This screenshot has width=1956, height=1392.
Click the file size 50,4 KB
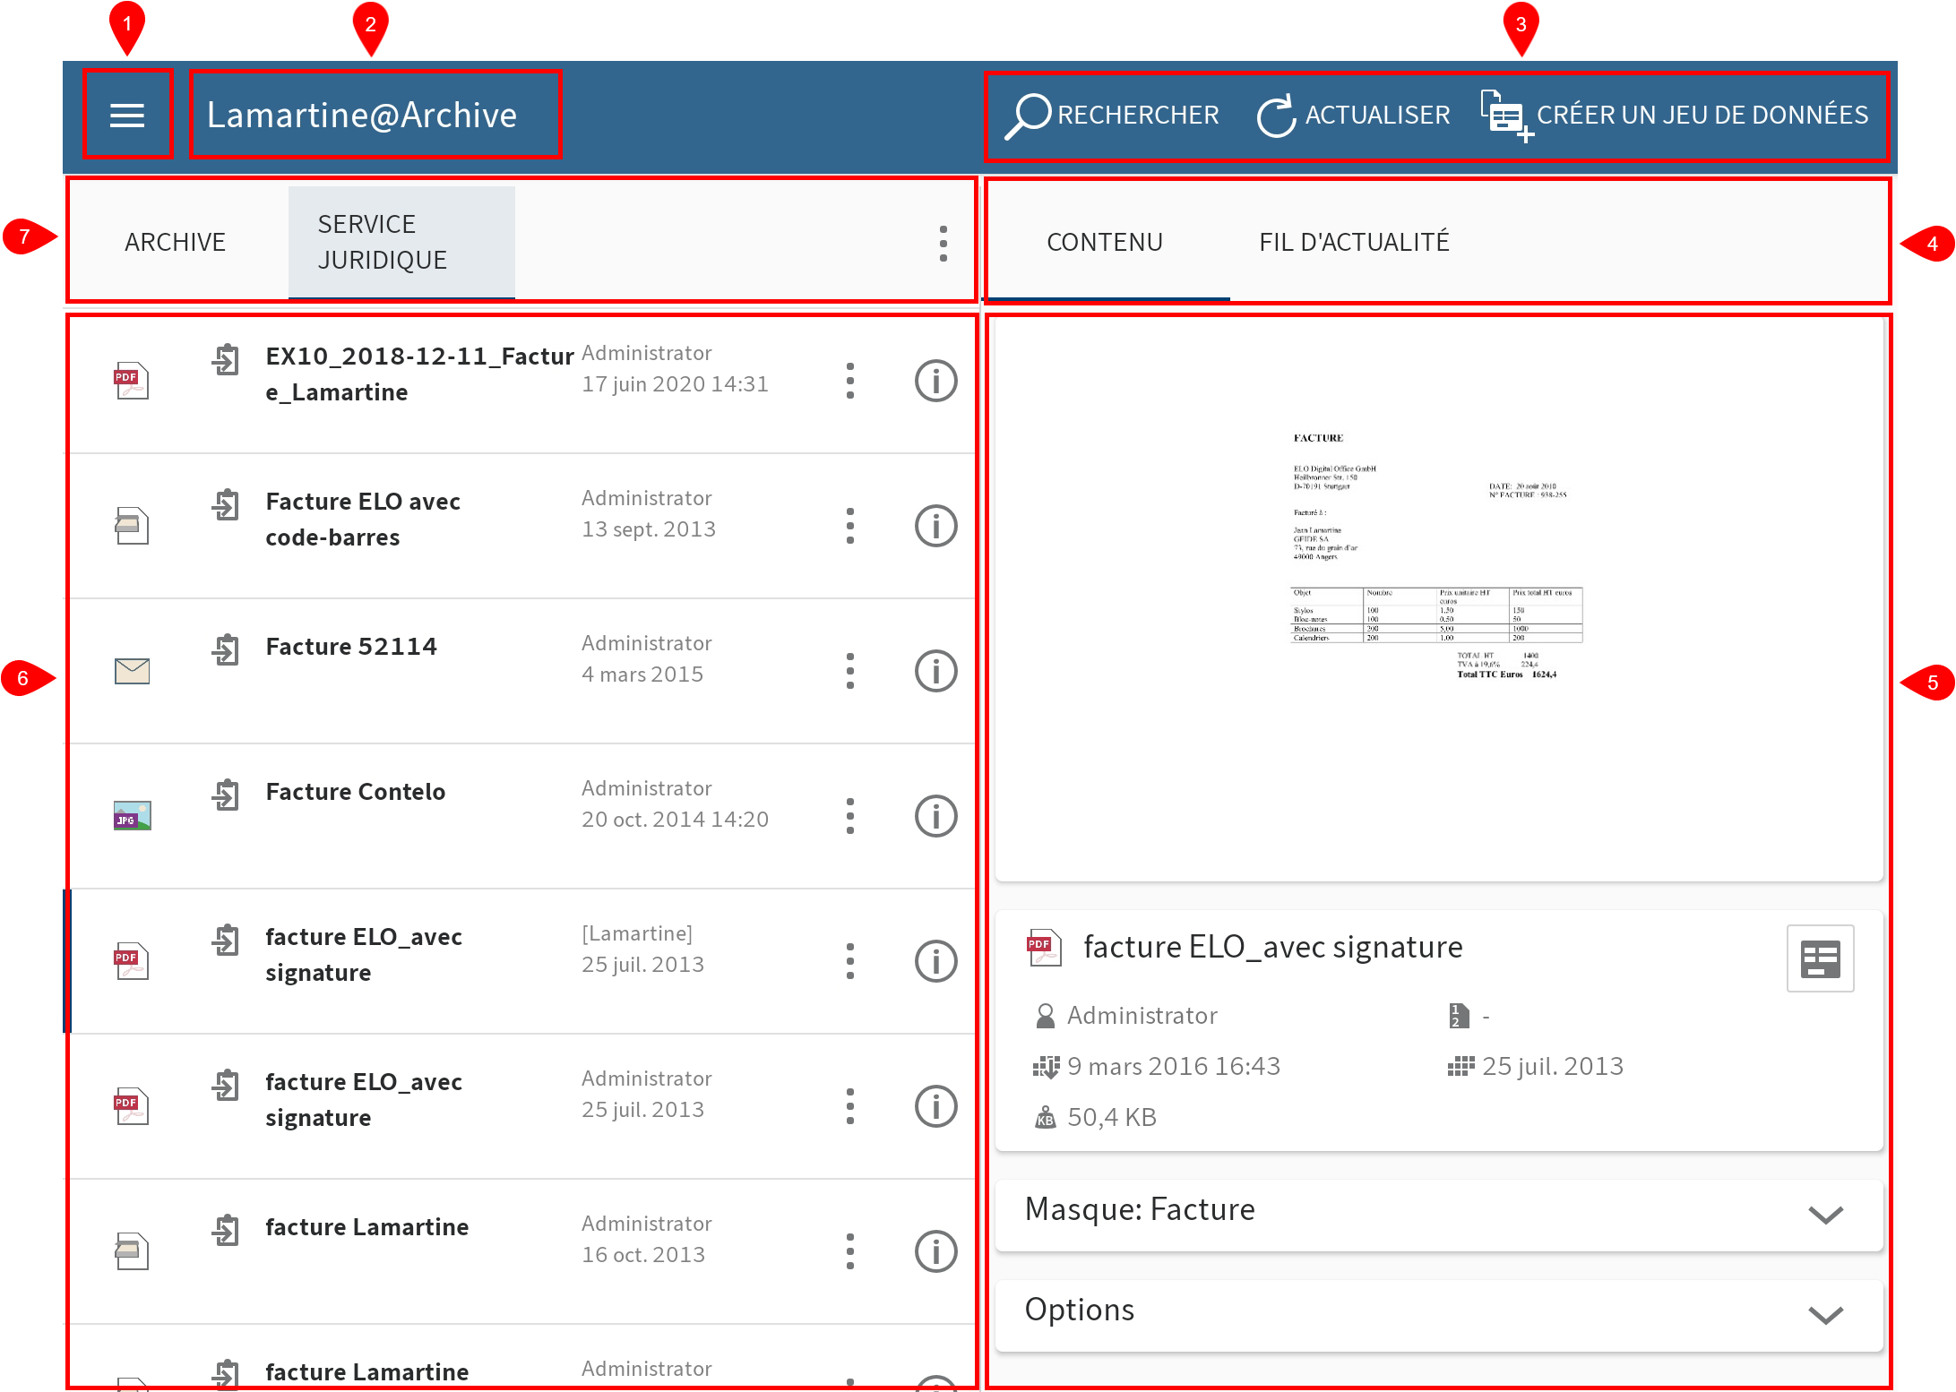click(x=1112, y=1117)
